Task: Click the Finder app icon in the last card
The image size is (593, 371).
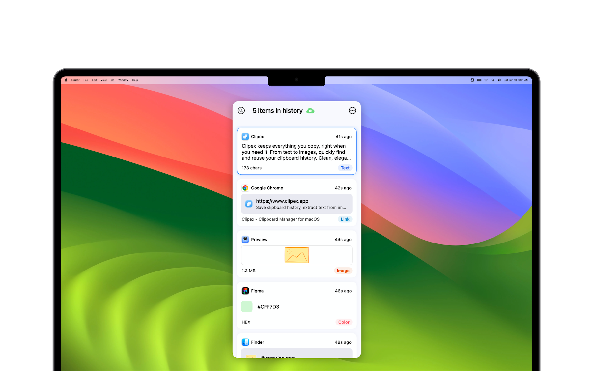Action: coord(245,342)
